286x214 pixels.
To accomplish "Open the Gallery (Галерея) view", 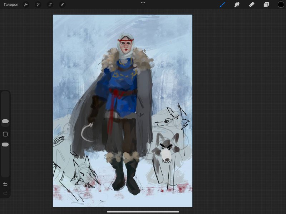I will [x=11, y=5].
